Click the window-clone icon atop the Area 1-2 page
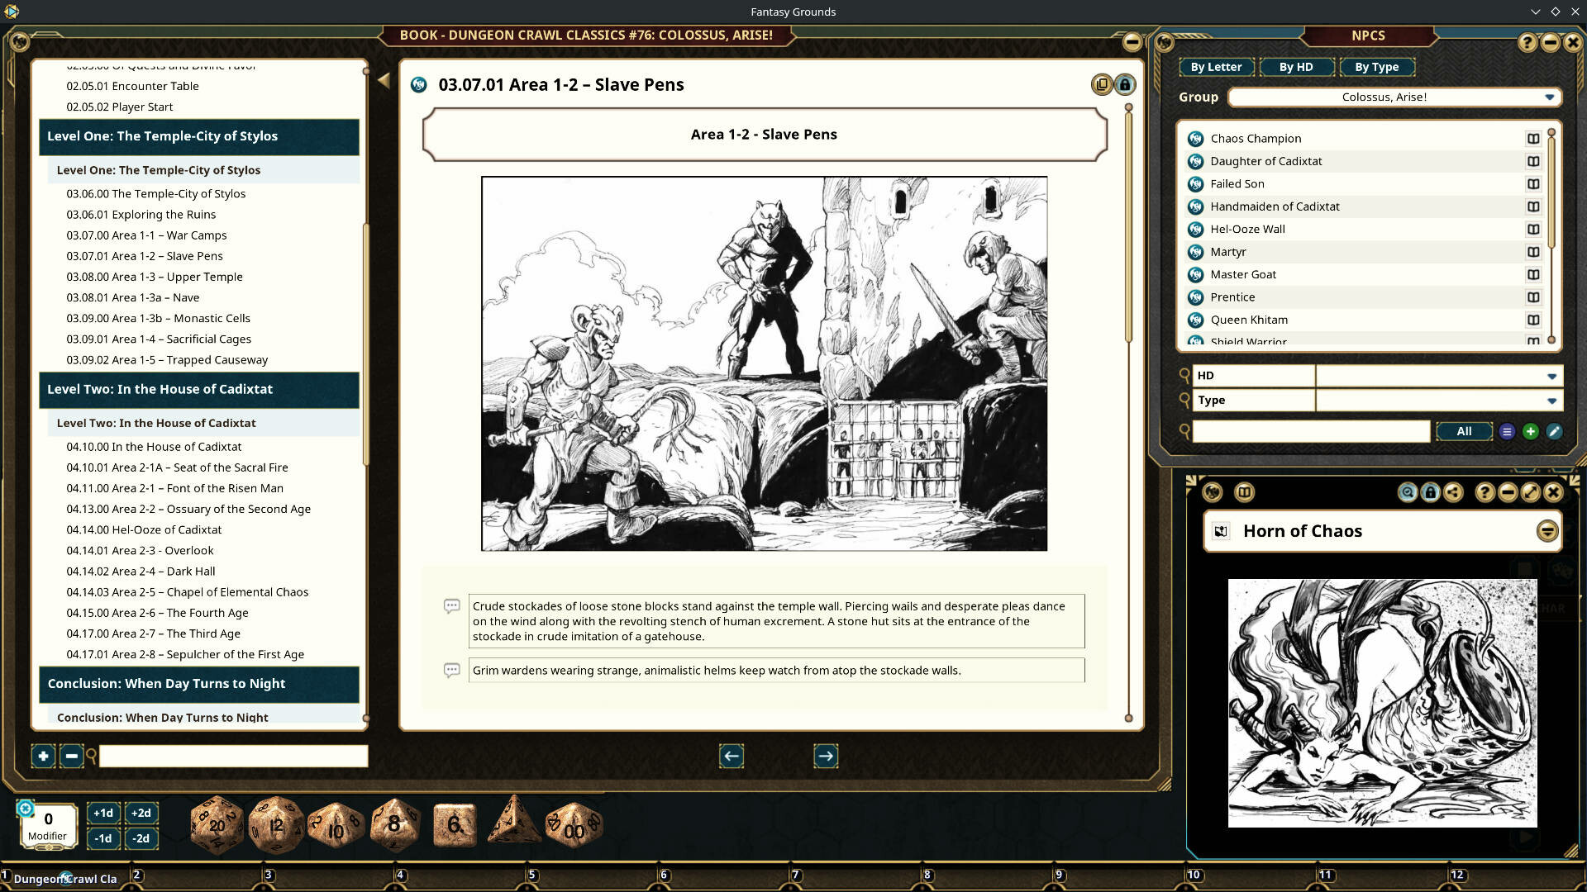The width and height of the screenshot is (1587, 892). (x=1102, y=84)
